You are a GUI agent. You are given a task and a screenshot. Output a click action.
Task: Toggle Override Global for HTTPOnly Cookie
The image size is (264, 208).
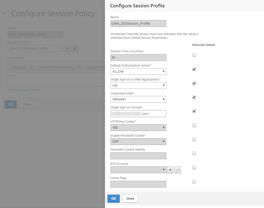tap(194, 125)
